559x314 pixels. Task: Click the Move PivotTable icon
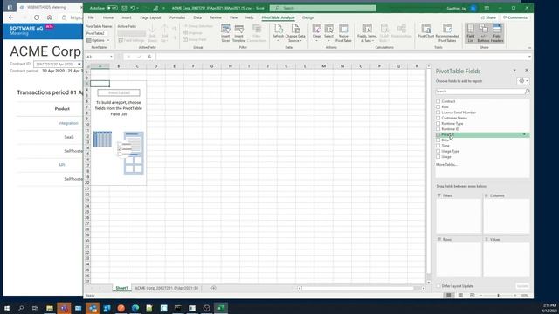343,33
